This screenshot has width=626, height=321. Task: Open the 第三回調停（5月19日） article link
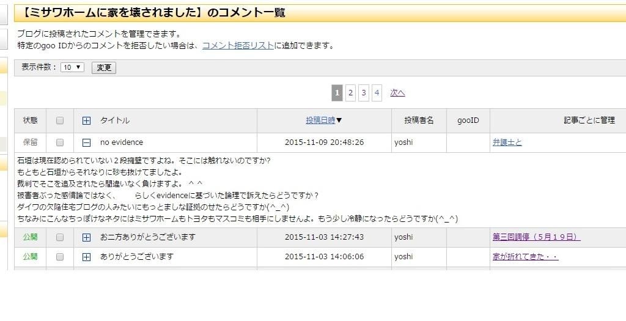coord(536,237)
